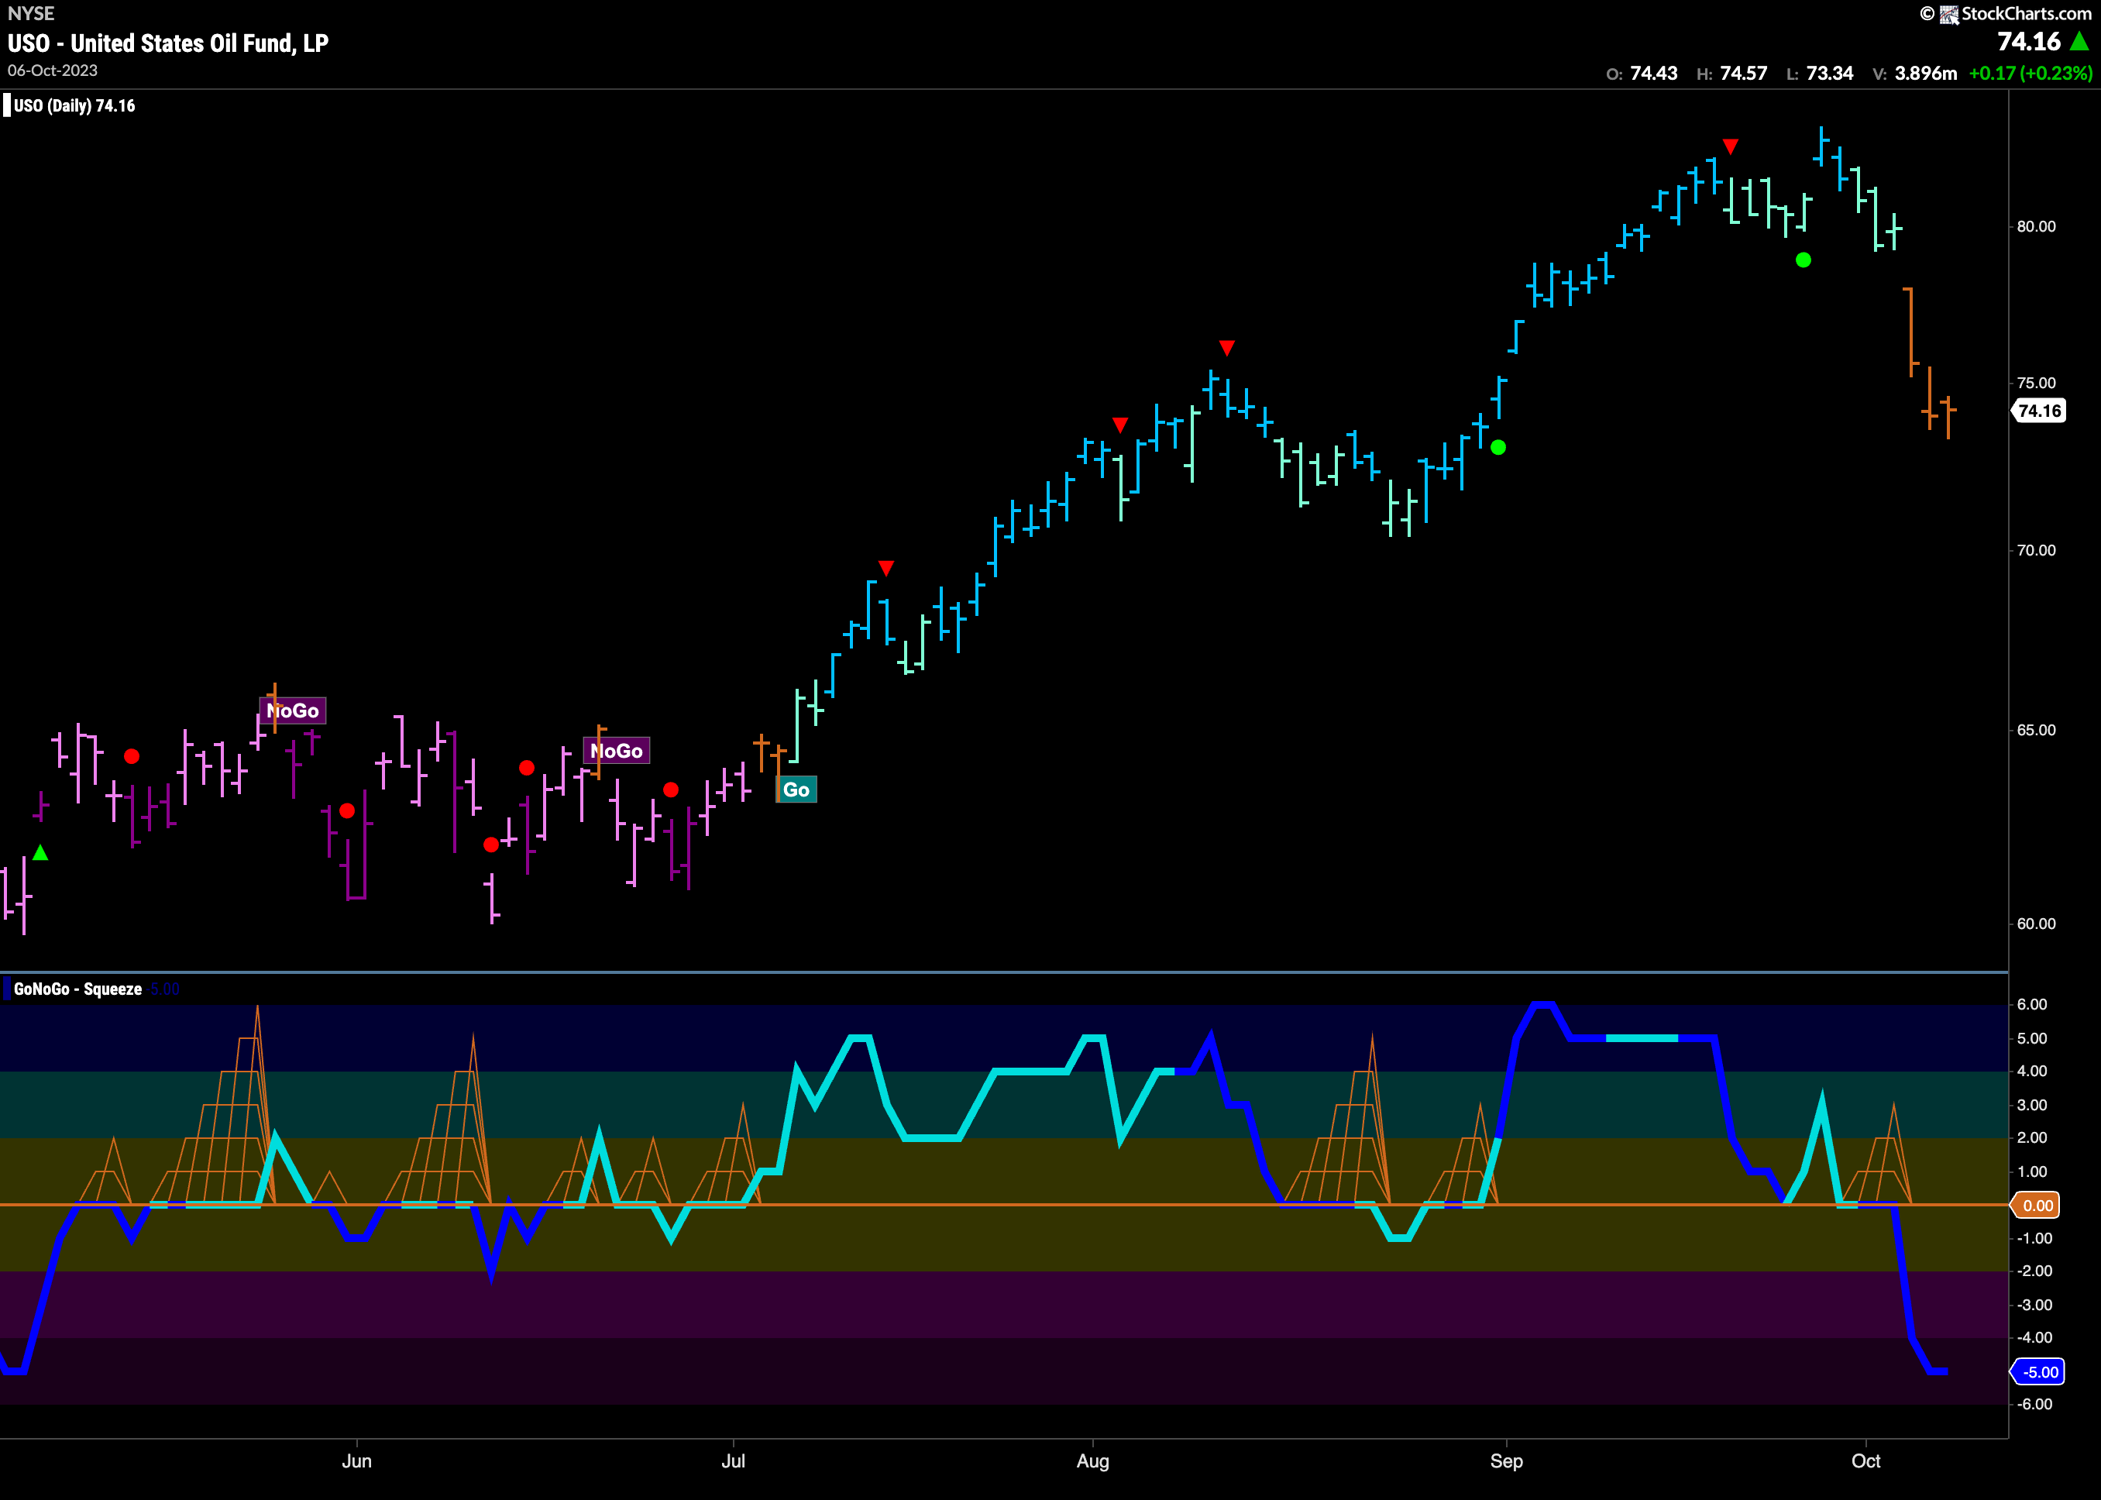Click the red dot marker in late June
The height and width of the screenshot is (1500, 2101).
point(672,790)
